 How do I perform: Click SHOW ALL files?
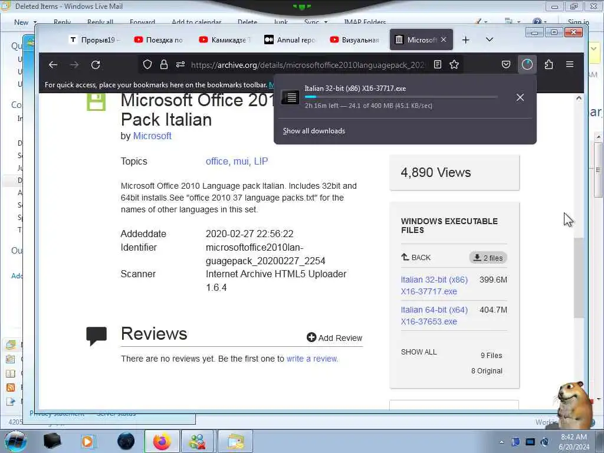(x=419, y=352)
